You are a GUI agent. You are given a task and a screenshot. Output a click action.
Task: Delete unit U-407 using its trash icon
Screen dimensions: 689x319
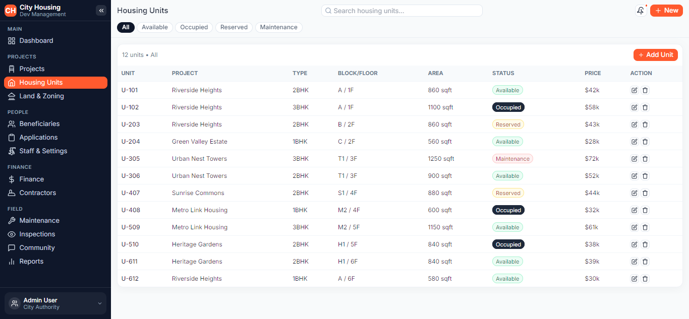[x=645, y=193]
